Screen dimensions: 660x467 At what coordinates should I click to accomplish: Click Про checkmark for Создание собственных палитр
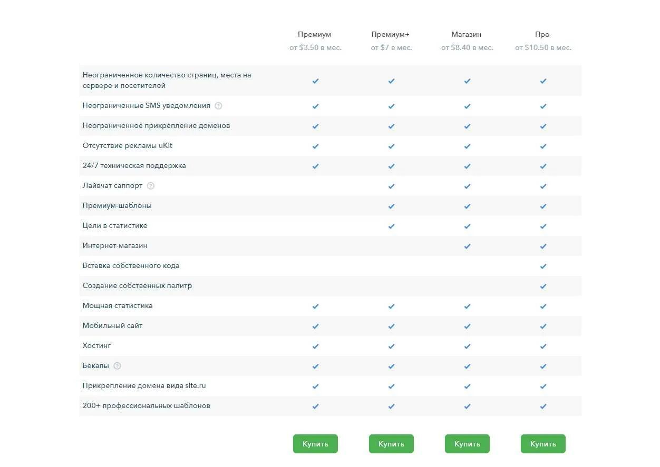click(x=543, y=286)
